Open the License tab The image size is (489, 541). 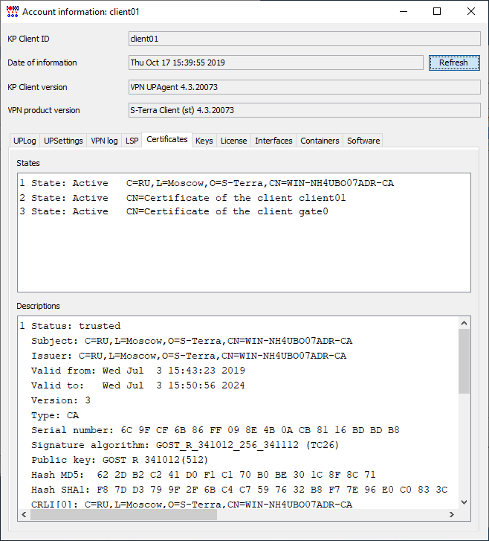coord(233,141)
